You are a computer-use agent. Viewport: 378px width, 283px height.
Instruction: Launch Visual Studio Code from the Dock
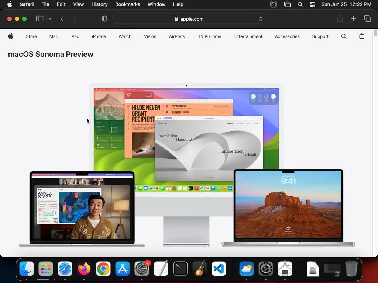tap(219, 268)
